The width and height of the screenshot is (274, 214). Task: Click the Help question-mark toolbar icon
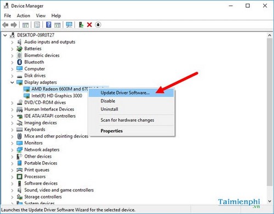(x=49, y=25)
